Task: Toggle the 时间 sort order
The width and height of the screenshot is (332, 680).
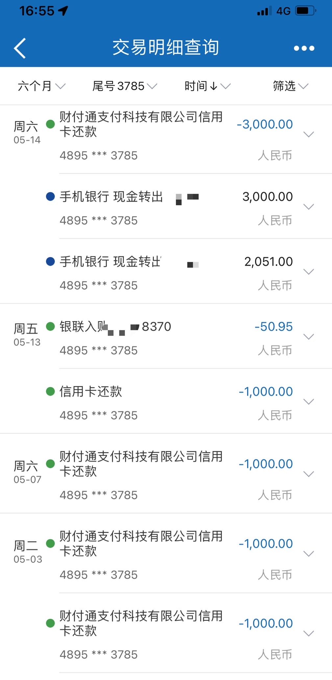Action: click(x=207, y=86)
